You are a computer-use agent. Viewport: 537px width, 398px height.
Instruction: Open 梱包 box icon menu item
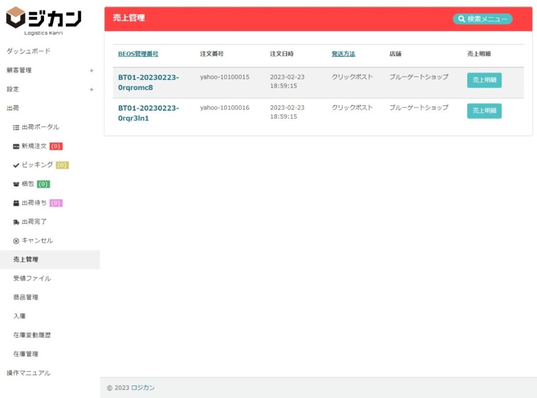[27, 184]
